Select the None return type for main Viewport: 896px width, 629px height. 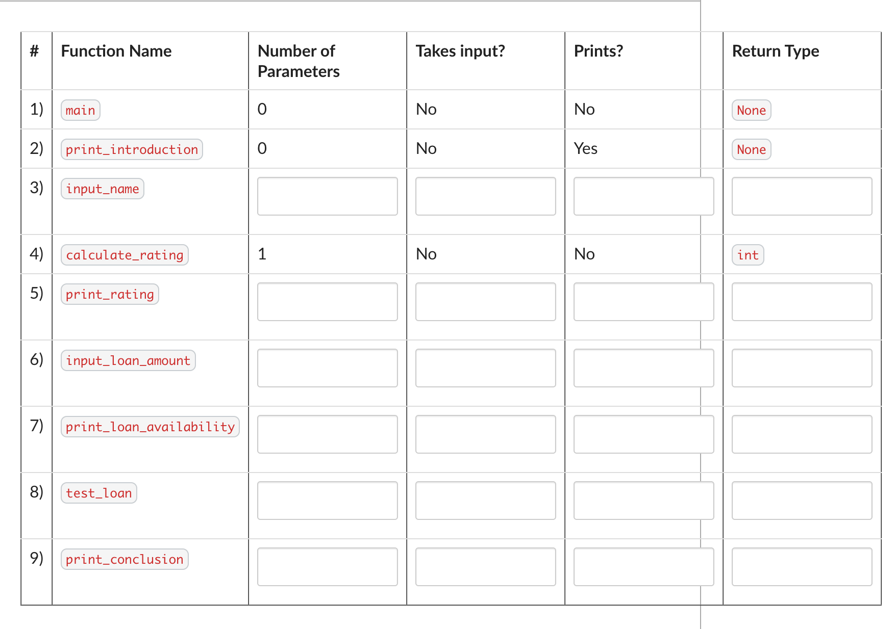tap(751, 110)
